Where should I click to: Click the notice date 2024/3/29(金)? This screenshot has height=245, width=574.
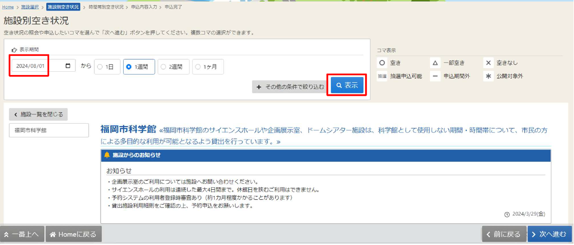click(529, 214)
